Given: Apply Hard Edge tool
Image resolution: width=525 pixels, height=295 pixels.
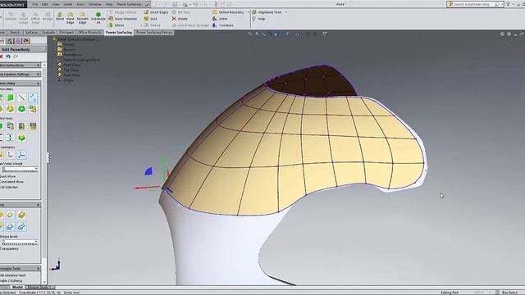Looking at the screenshot, I should pos(71,18).
